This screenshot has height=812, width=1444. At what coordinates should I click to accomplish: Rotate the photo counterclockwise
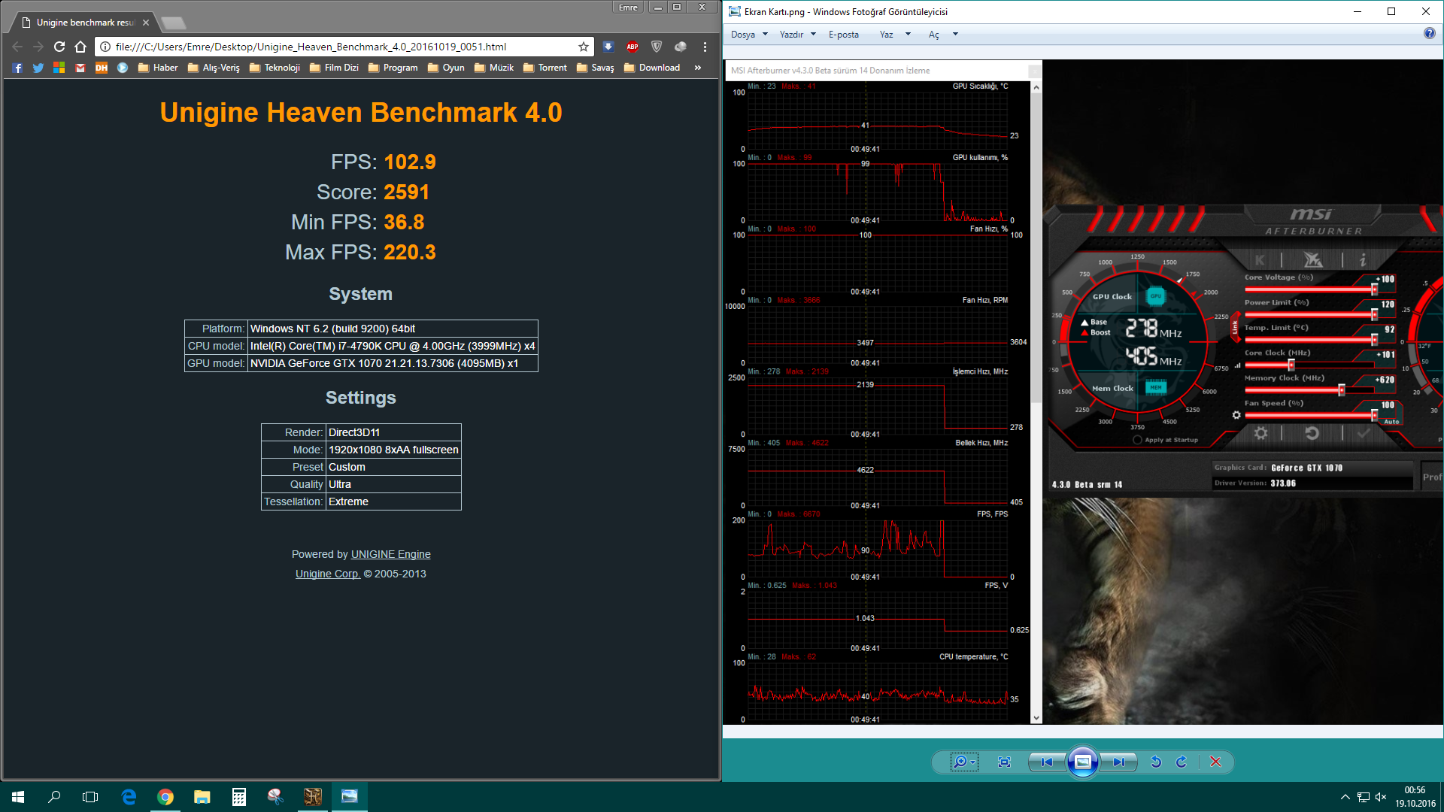pyautogui.click(x=1156, y=762)
